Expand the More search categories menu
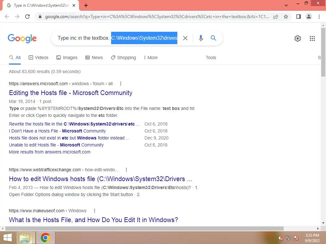 (151, 58)
